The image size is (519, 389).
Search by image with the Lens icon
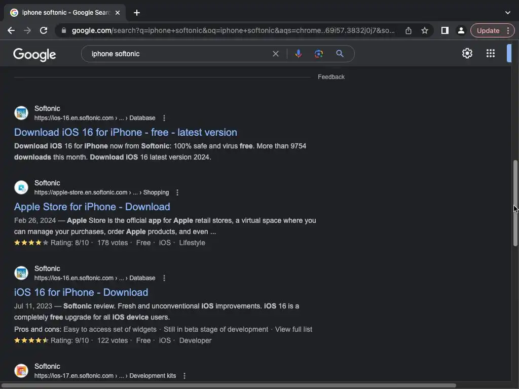point(318,54)
